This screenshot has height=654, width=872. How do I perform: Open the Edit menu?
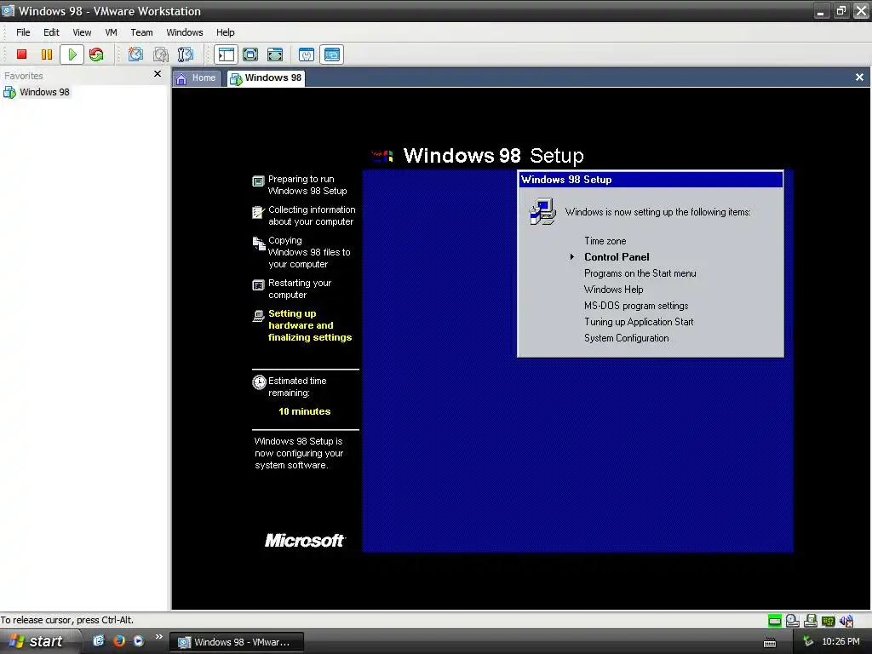51,32
